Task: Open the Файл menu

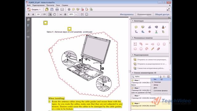Action: pyautogui.click(x=29, y=5)
